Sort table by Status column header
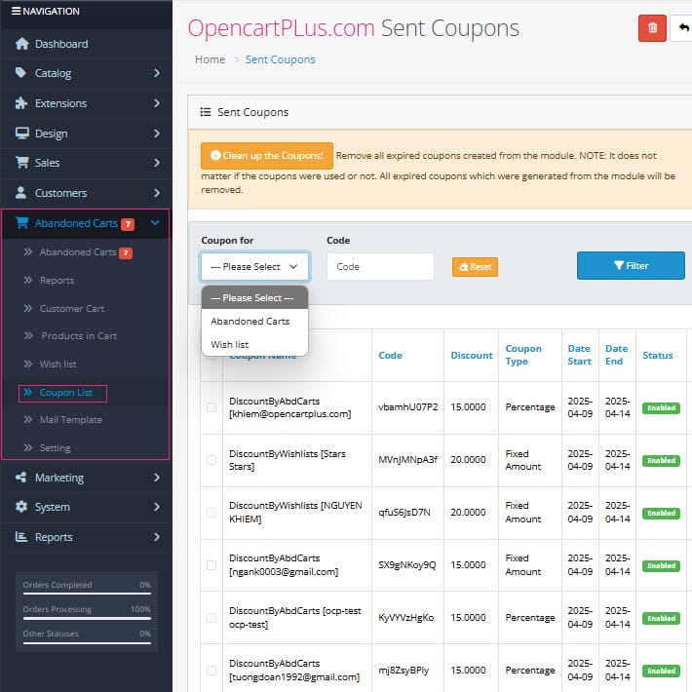This screenshot has height=692, width=692. [658, 356]
